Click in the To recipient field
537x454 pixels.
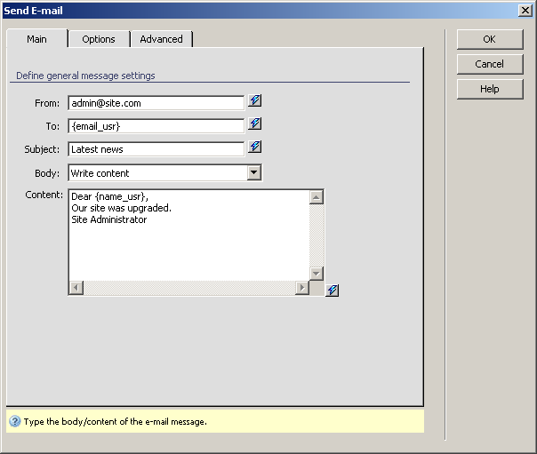tap(156, 126)
